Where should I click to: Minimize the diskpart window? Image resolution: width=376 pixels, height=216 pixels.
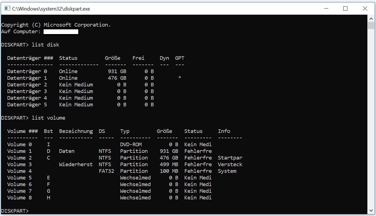pyautogui.click(x=325, y=9)
